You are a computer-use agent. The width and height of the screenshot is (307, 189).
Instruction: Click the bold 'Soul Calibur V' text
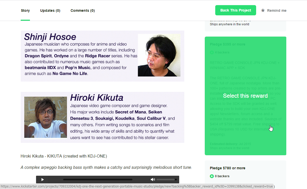point(151,118)
